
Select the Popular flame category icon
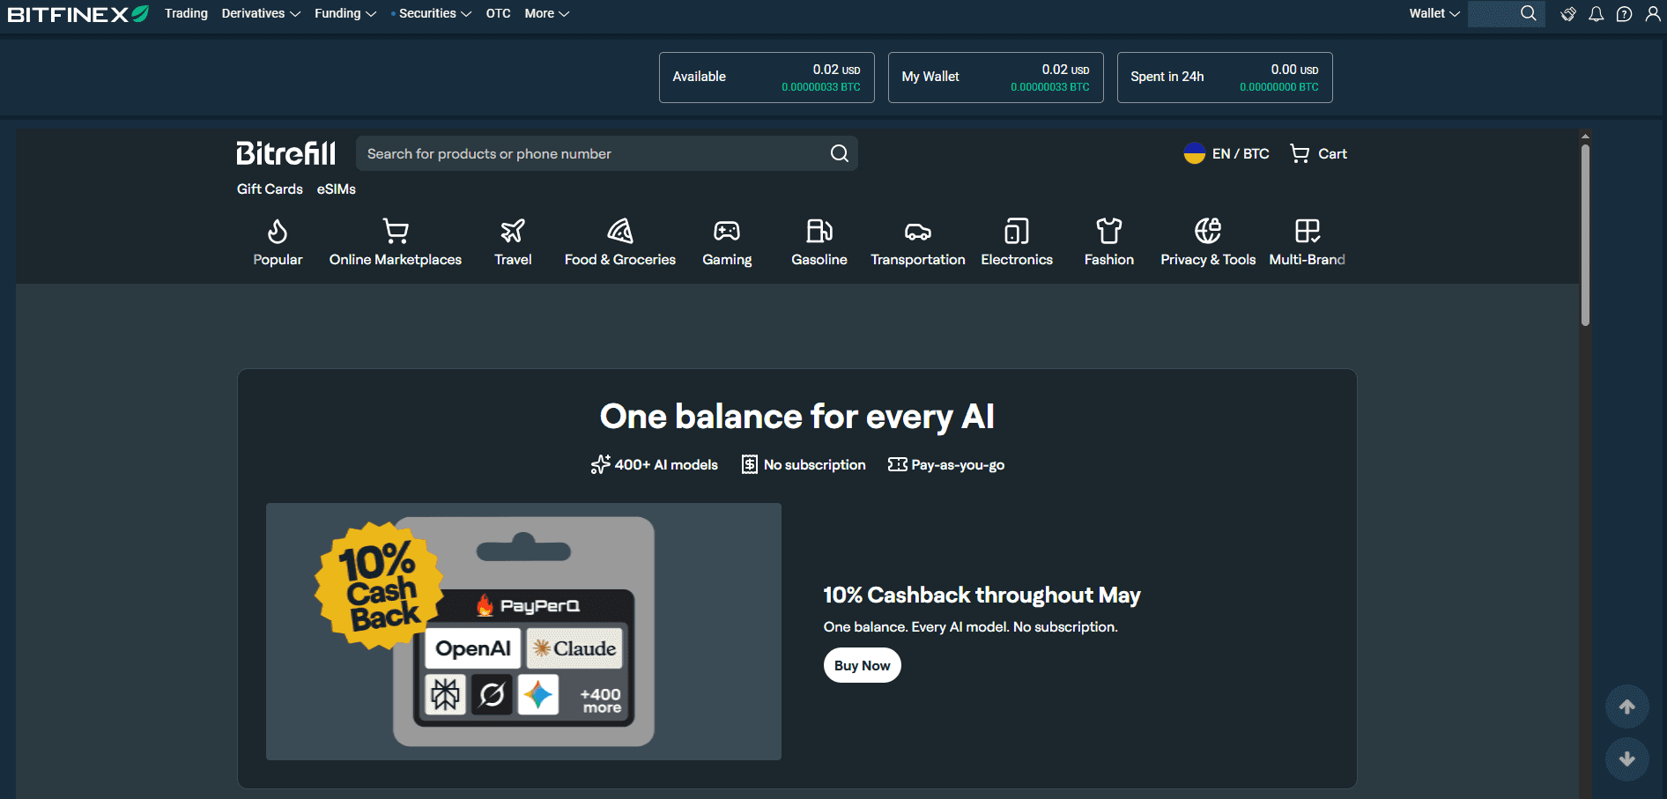[278, 231]
